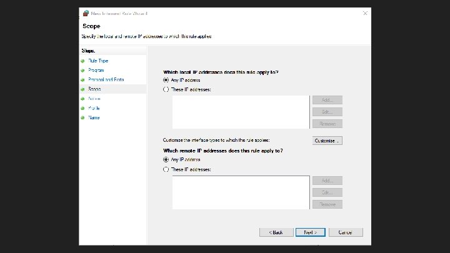The height and width of the screenshot is (253, 450).
Task: Click green bullet beside Scope step
Action: (82, 89)
